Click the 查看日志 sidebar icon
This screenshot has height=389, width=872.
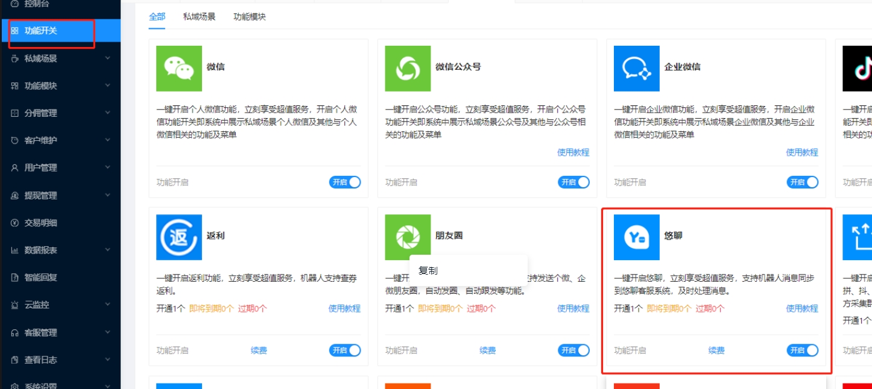[15, 360]
